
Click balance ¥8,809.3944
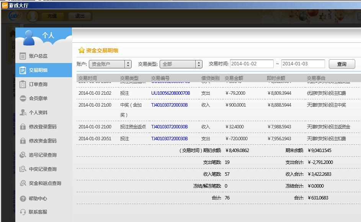[x=279, y=93]
